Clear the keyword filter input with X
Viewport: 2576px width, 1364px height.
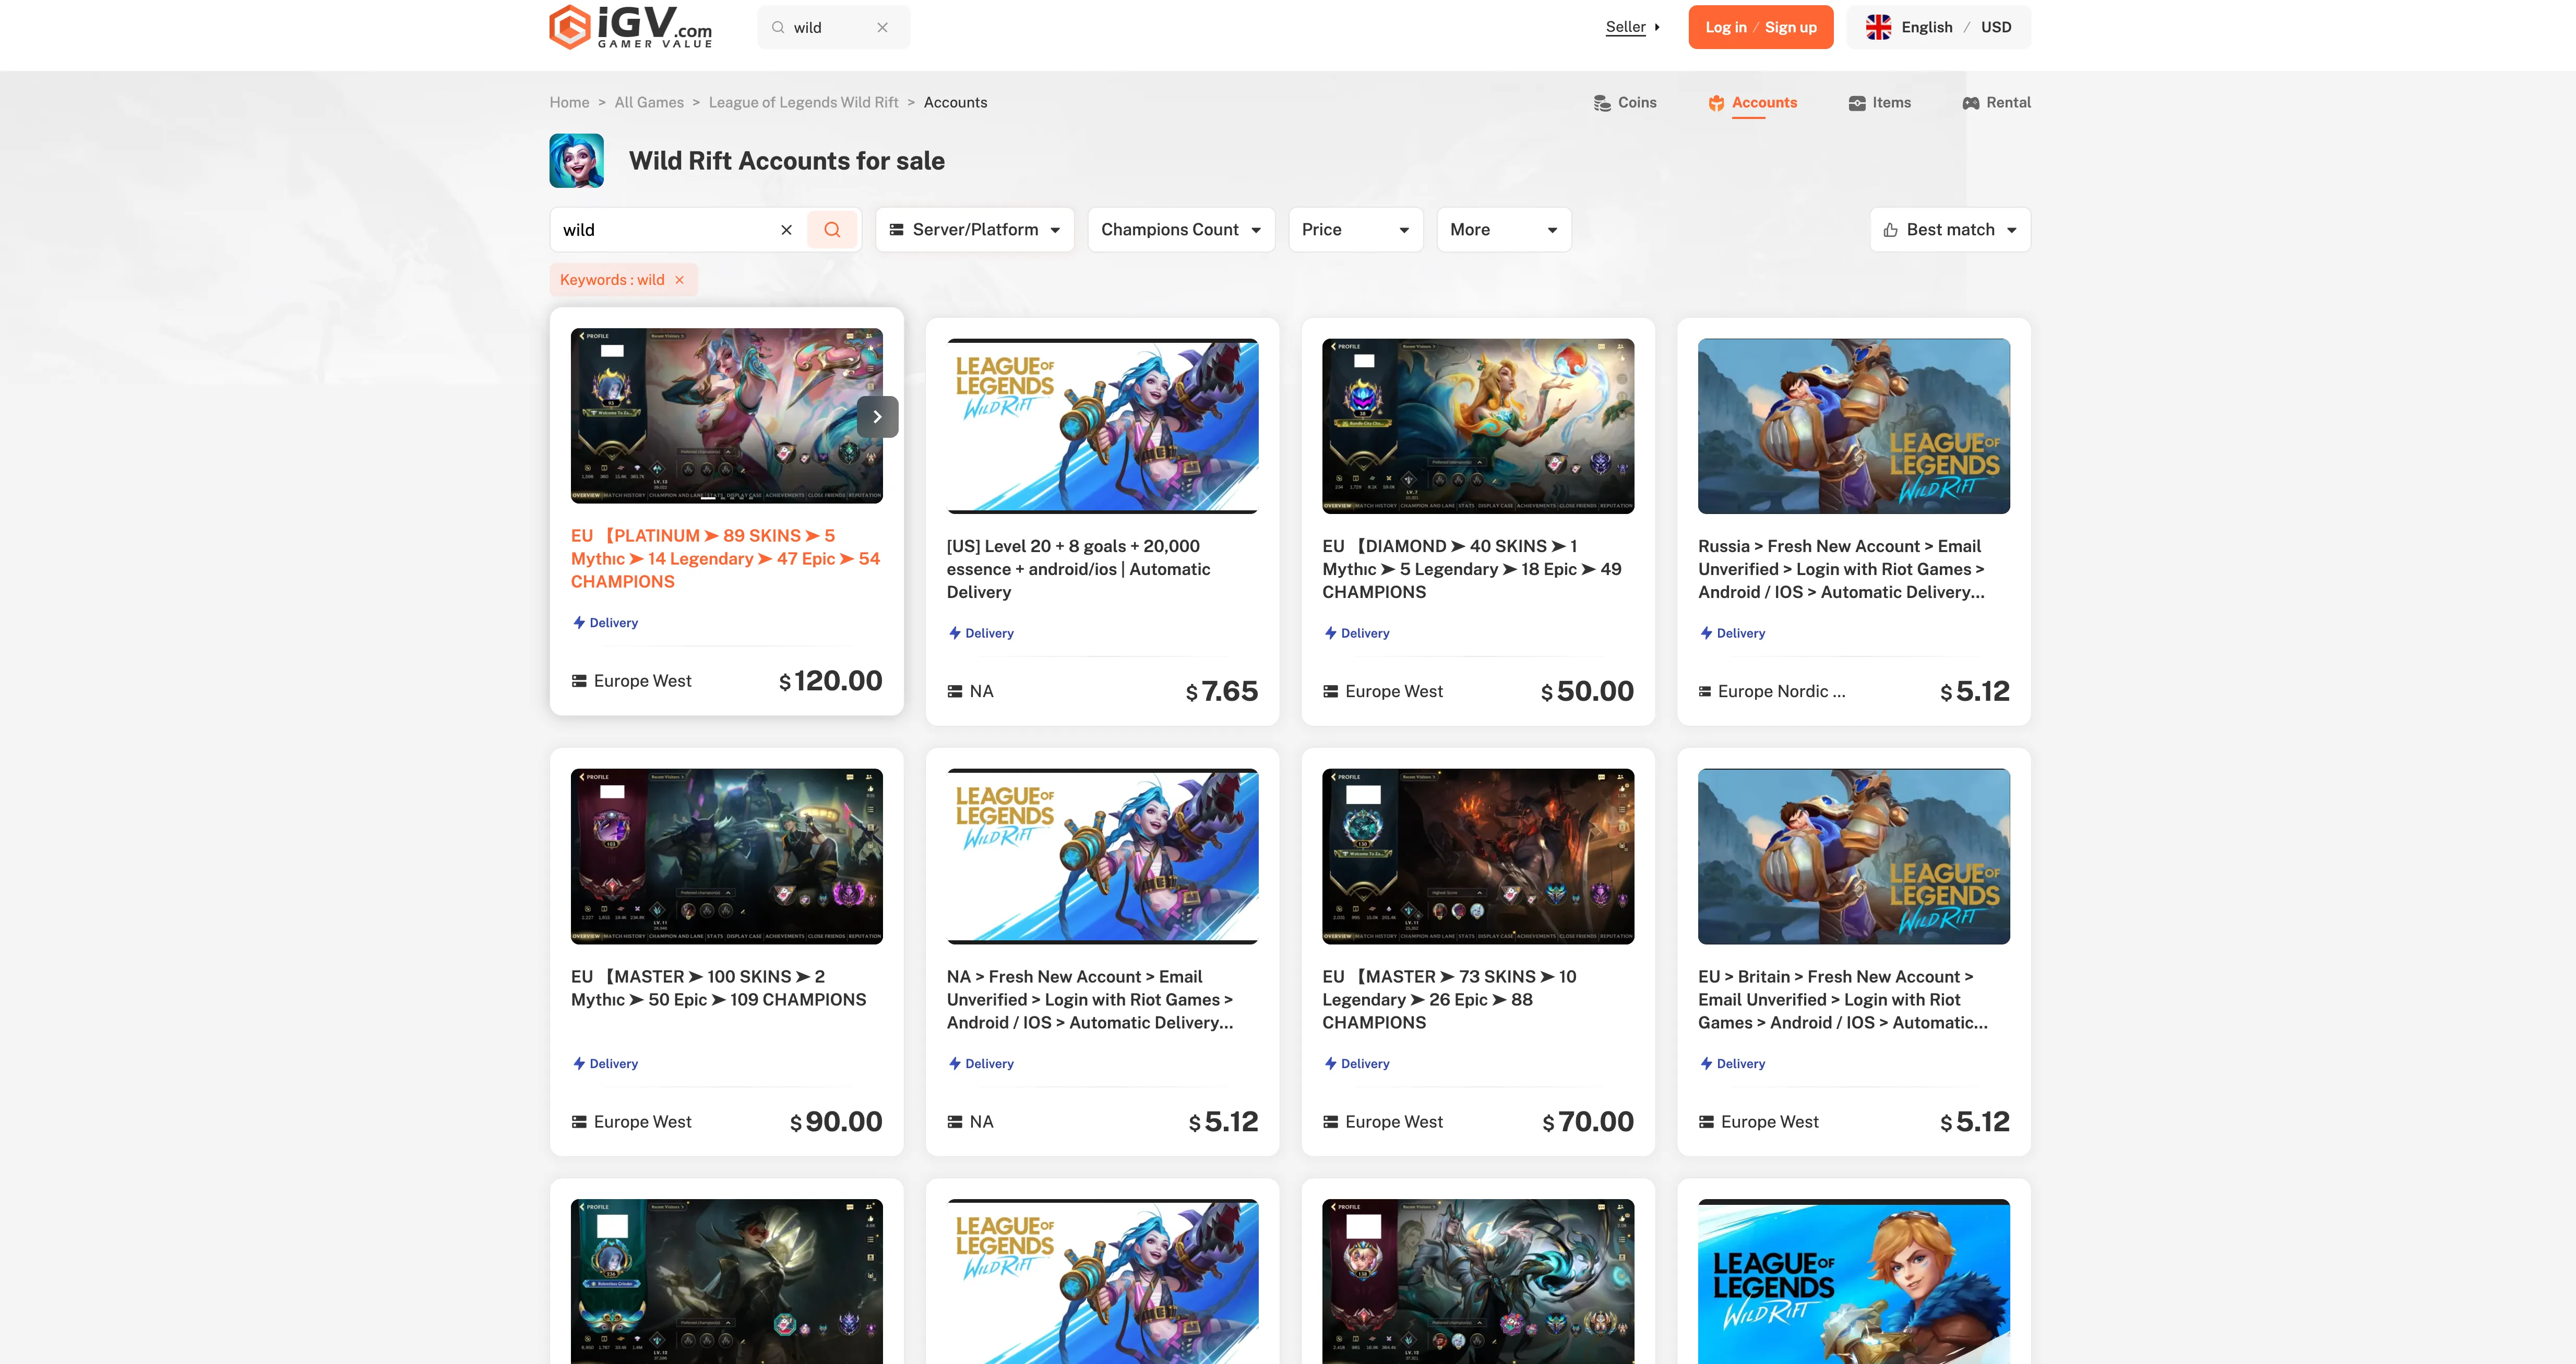click(786, 230)
